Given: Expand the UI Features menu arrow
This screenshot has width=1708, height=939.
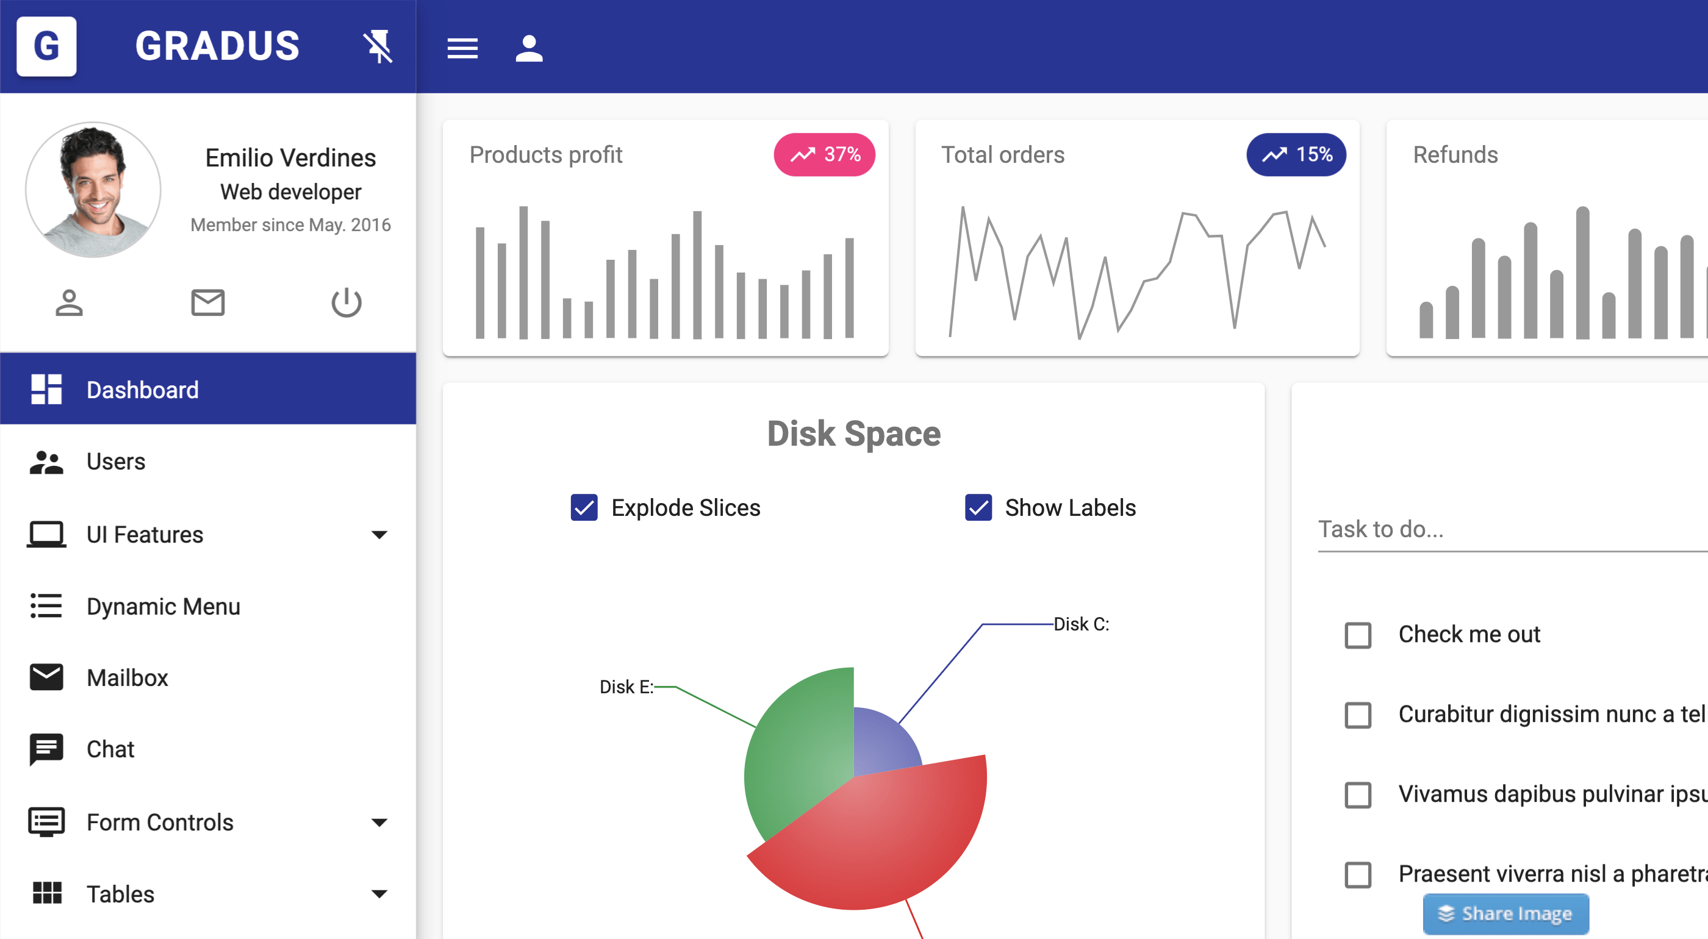Looking at the screenshot, I should coord(379,535).
